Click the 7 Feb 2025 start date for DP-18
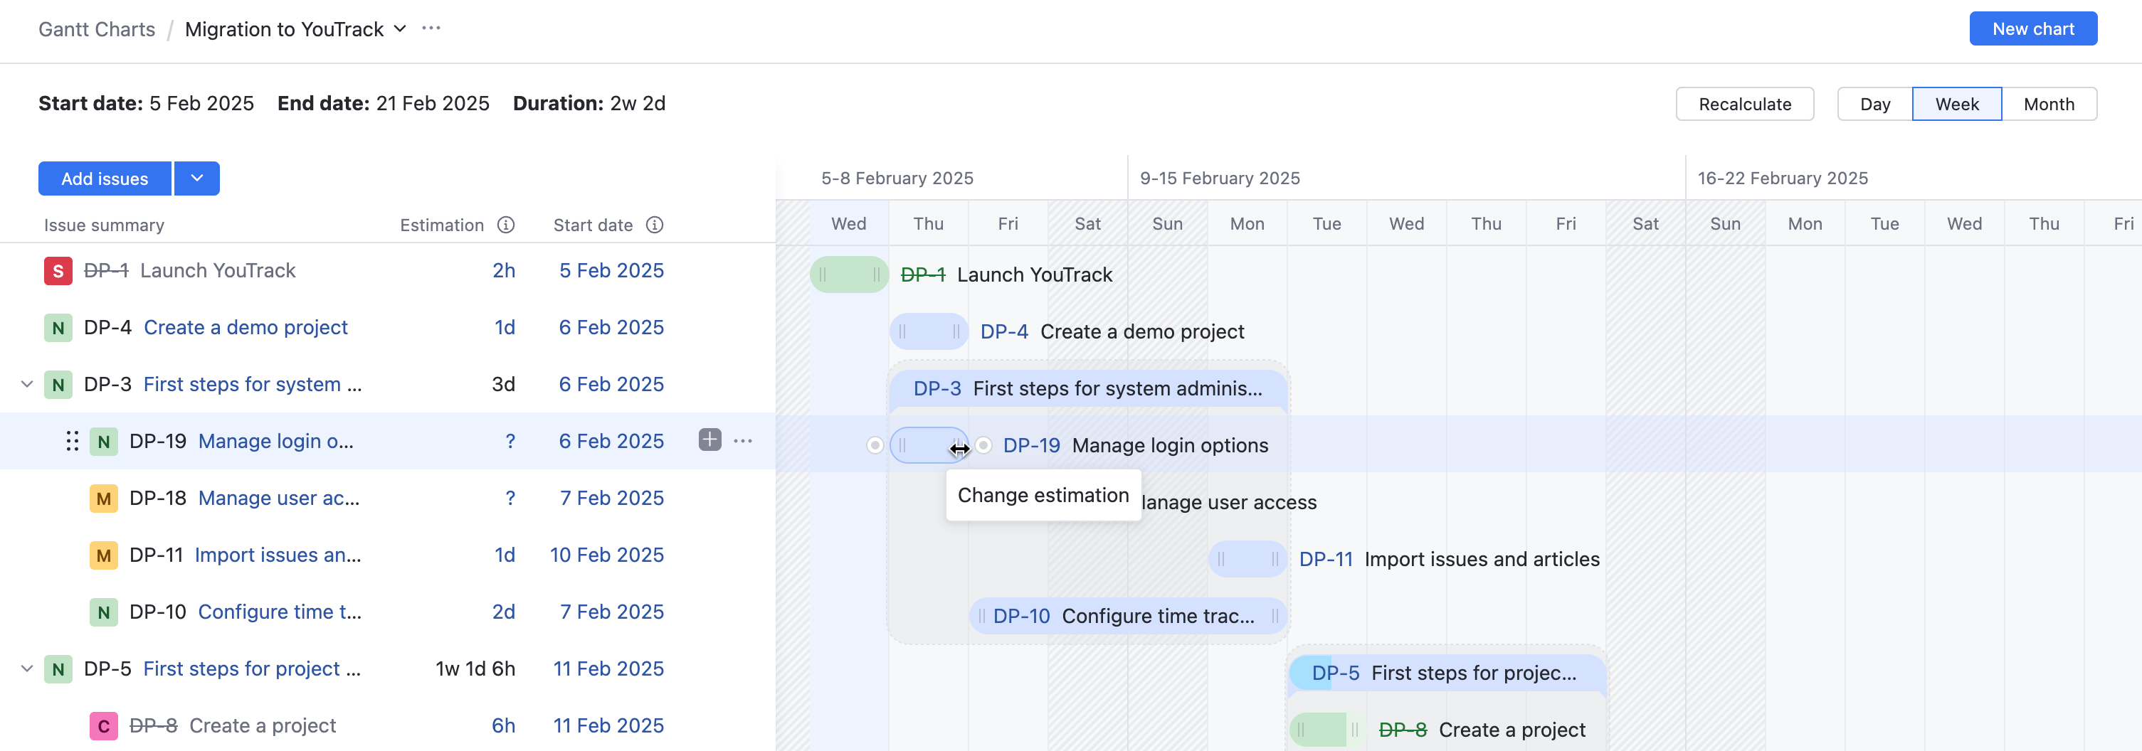Screen dimensions: 2142x751 point(612,499)
